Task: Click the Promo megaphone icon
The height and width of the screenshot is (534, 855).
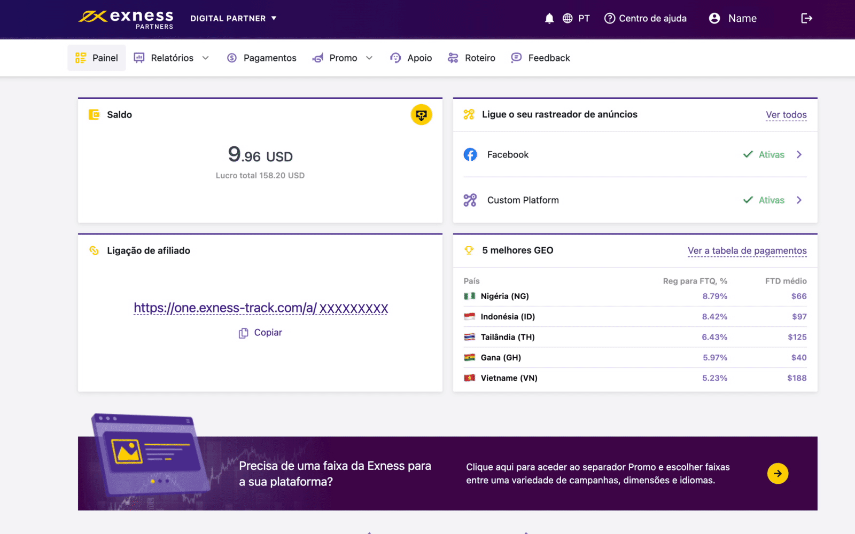Action: pyautogui.click(x=318, y=58)
